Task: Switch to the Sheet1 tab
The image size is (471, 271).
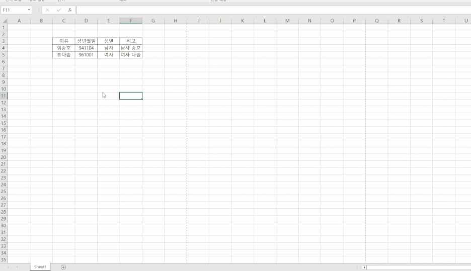Action: pyautogui.click(x=40, y=267)
